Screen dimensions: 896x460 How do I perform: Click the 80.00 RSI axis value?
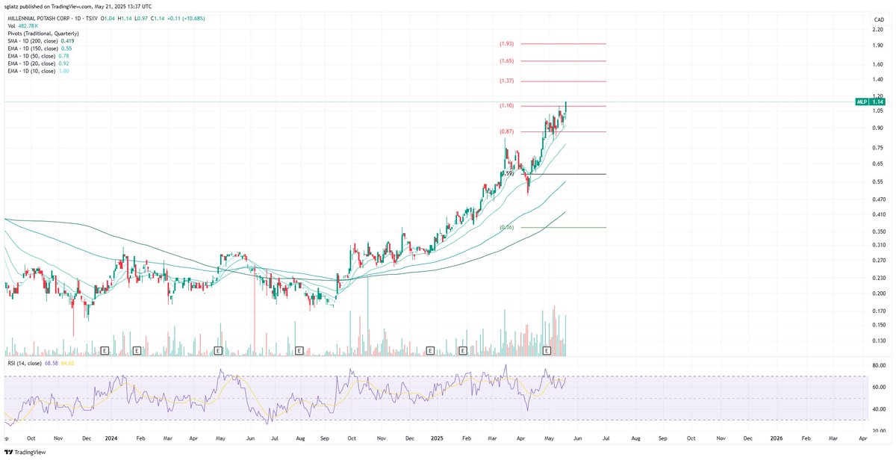click(879, 366)
